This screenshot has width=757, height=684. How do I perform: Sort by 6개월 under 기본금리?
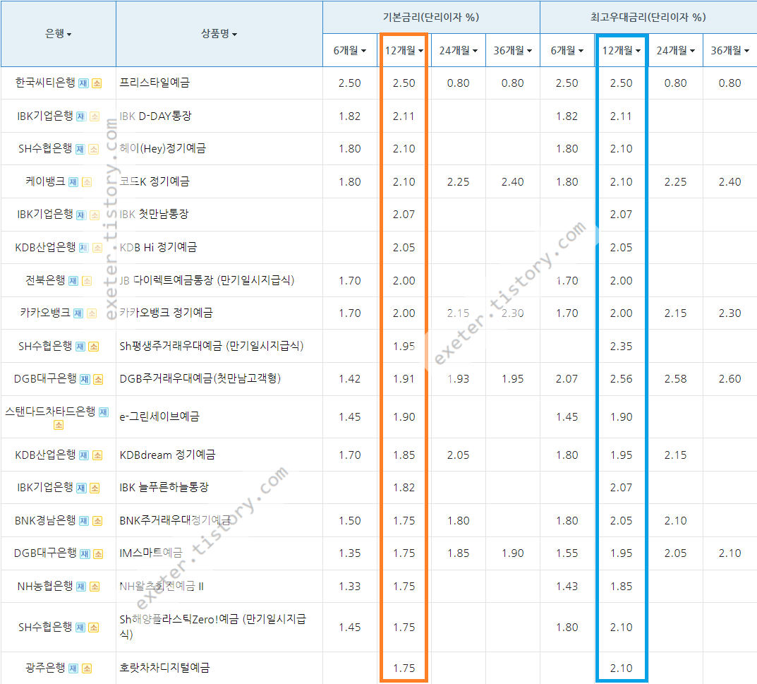tap(349, 50)
